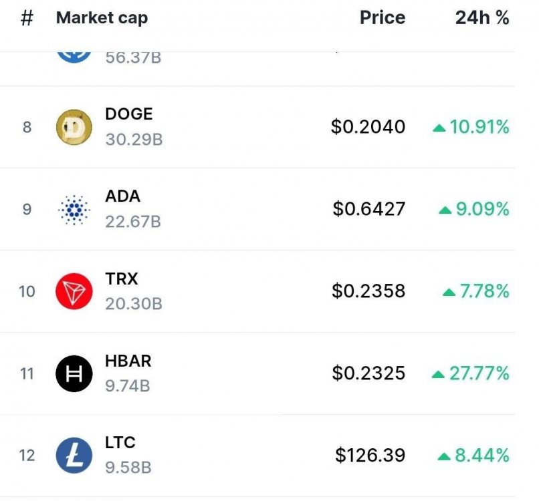The height and width of the screenshot is (501, 539).
Task: Sort by Market cap column header
Action: pyautogui.click(x=102, y=18)
